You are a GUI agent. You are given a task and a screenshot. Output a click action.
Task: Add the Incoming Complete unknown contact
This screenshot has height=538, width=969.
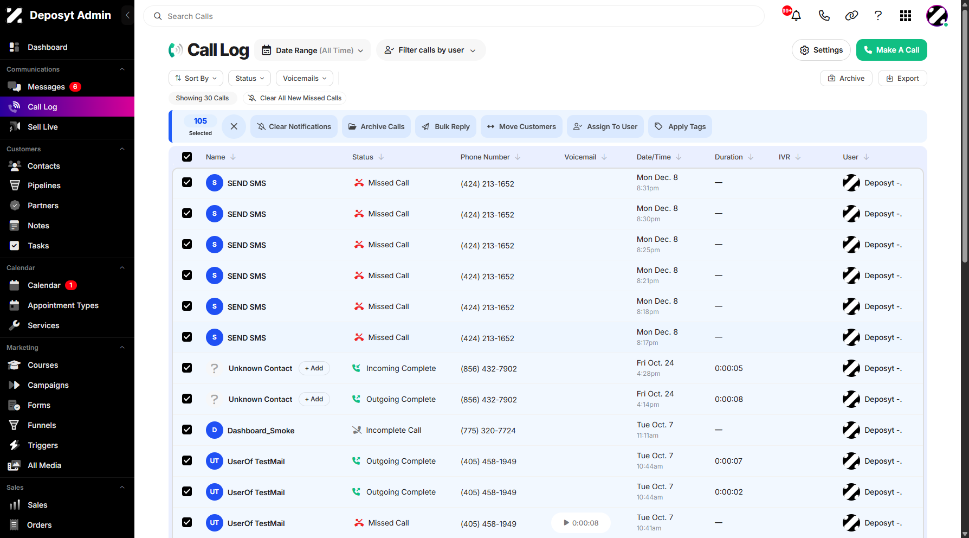click(x=314, y=368)
